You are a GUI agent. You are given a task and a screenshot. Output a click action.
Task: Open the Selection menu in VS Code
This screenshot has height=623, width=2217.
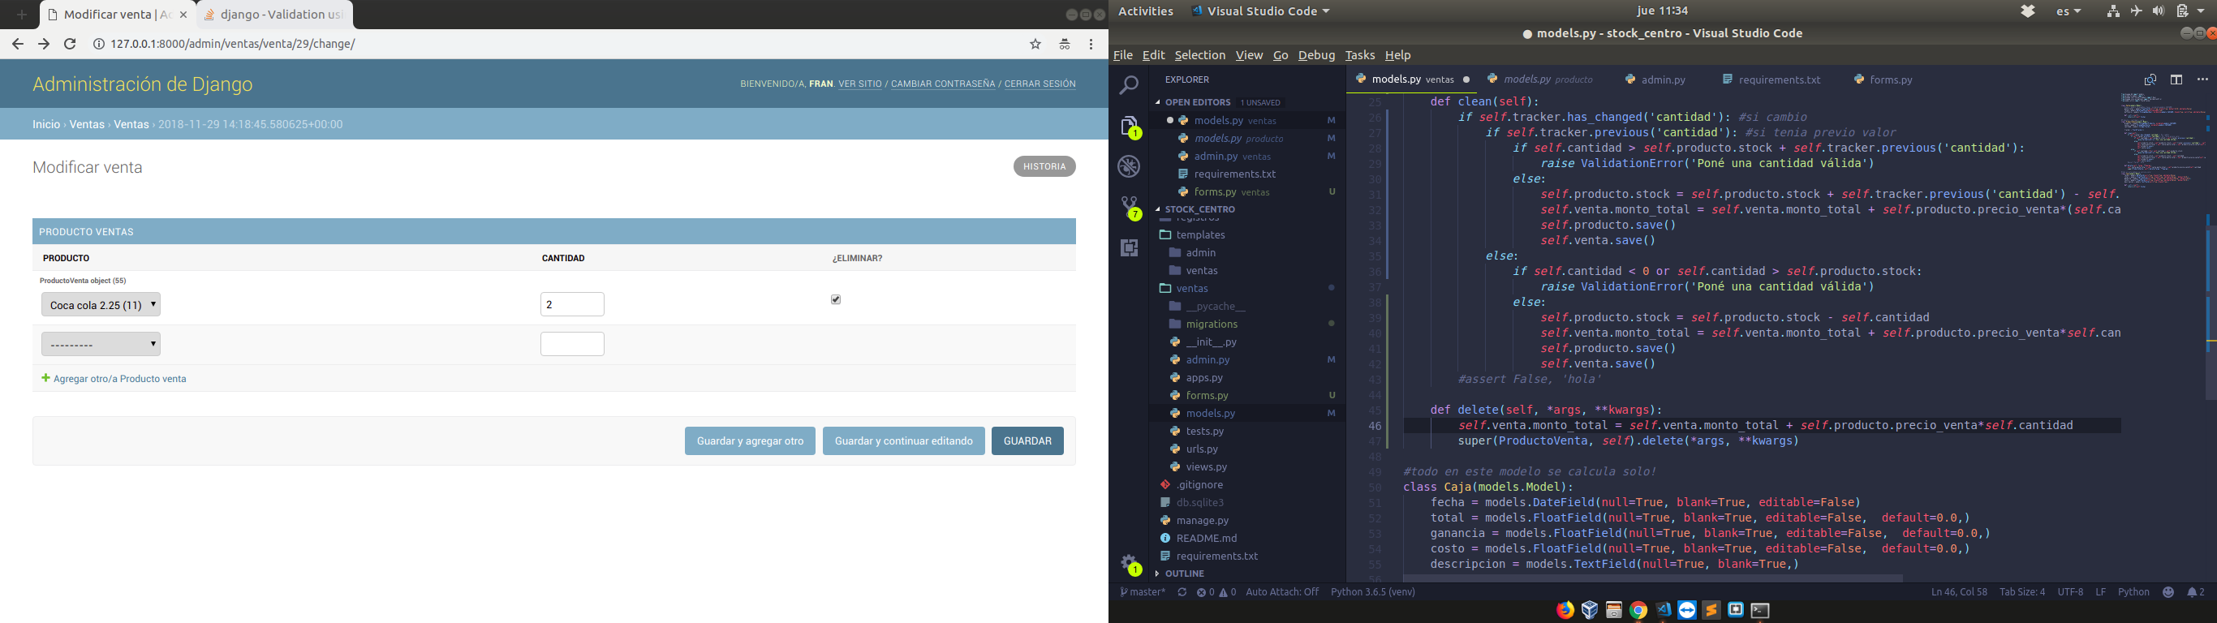1199,55
